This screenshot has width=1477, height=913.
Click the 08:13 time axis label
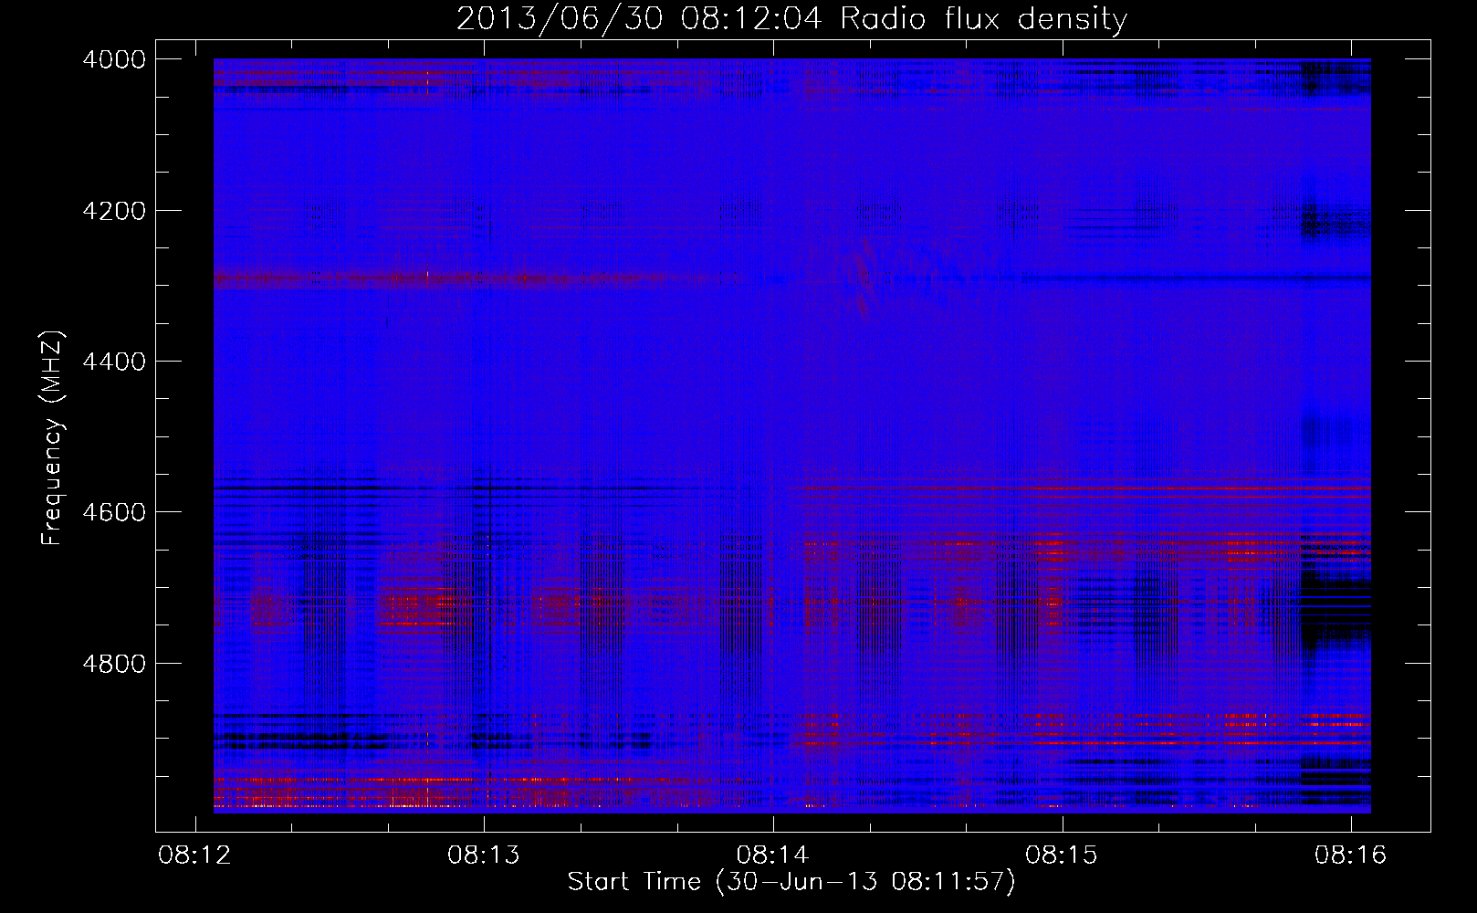tap(484, 855)
